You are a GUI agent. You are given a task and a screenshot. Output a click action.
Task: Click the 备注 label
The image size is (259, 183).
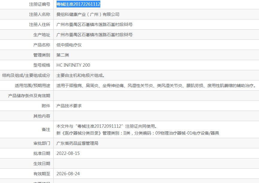(46, 129)
